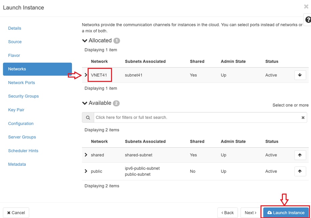This screenshot has width=311, height=218.
Task: Allocate the shared network with up arrow
Action: click(300, 155)
